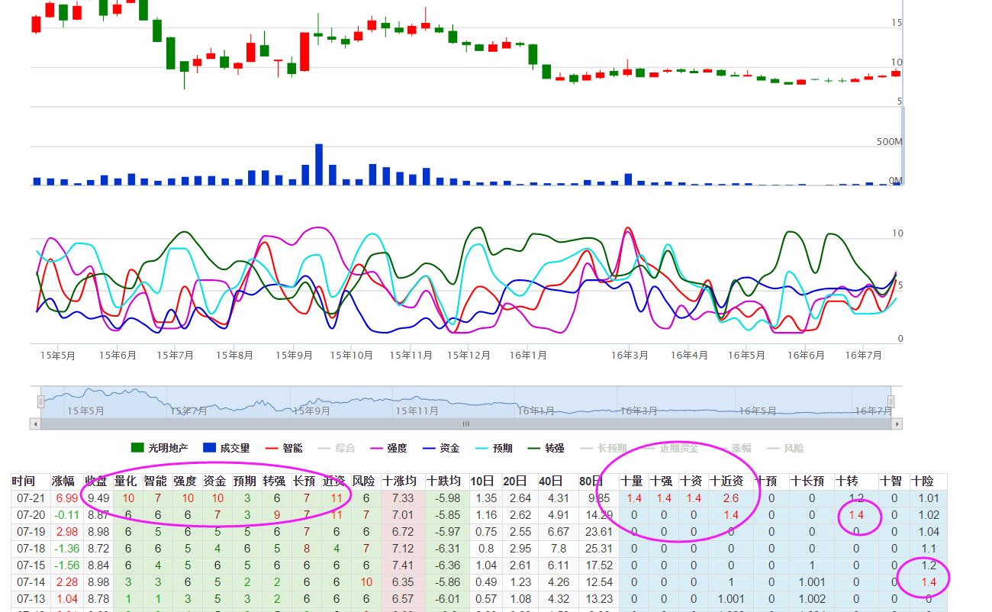Enable the greyed-out 近期资金 legend item
The height and width of the screenshot is (612, 992).
coord(670,448)
